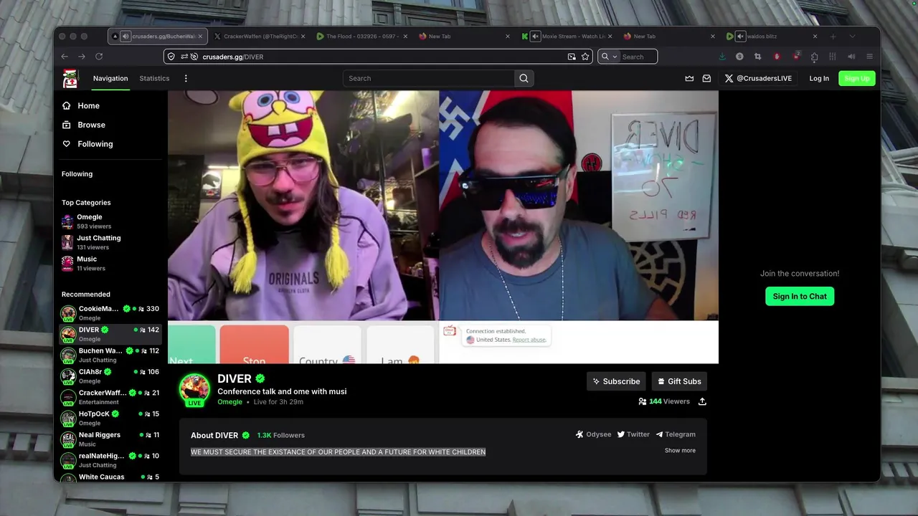Mute the Moxie Stream tab audio
This screenshot has width=918, height=516.
pyautogui.click(x=535, y=36)
